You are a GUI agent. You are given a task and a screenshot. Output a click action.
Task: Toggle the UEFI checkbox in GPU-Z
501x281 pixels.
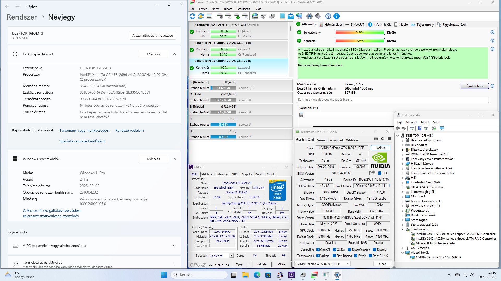(380, 173)
